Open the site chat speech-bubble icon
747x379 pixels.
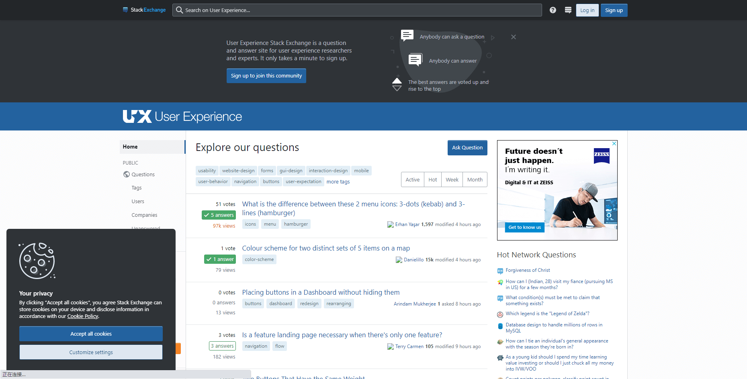click(x=568, y=10)
